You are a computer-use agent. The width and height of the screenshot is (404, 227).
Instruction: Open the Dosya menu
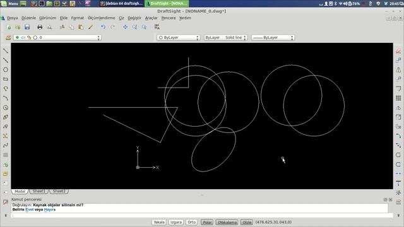(13, 18)
